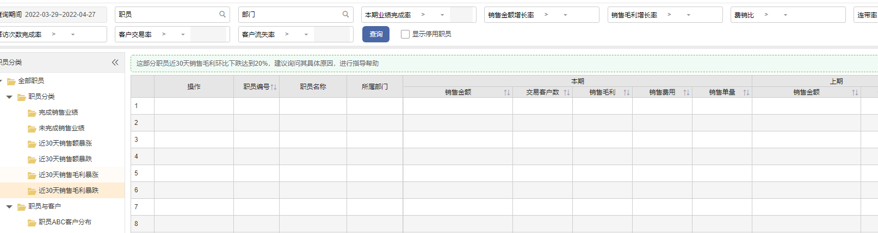This screenshot has width=878, height=233.
Task: Click folder icon of 全部职员
Action: (11, 81)
